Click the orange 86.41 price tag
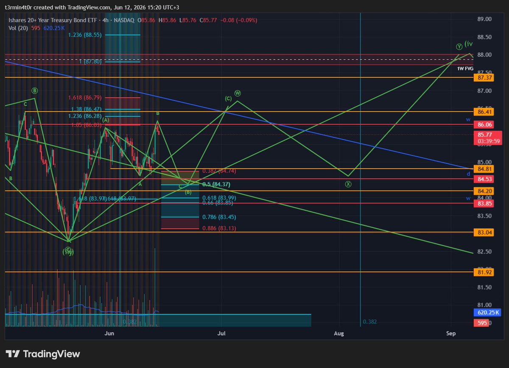The image size is (509, 368). click(485, 112)
